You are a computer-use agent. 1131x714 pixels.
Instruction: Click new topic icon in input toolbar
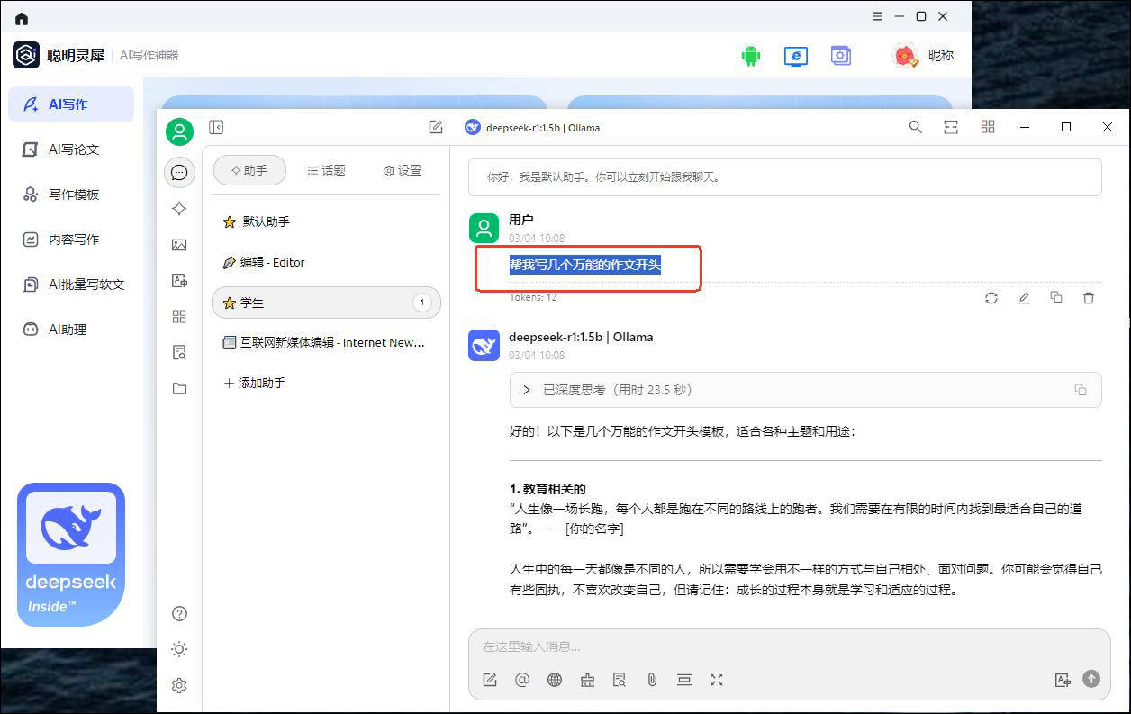pyautogui.click(x=490, y=680)
